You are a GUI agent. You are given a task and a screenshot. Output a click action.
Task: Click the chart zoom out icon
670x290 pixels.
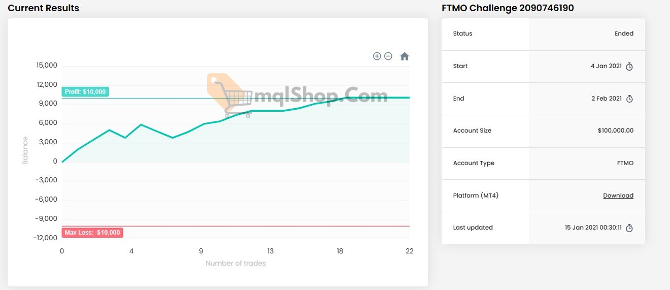[x=388, y=56]
